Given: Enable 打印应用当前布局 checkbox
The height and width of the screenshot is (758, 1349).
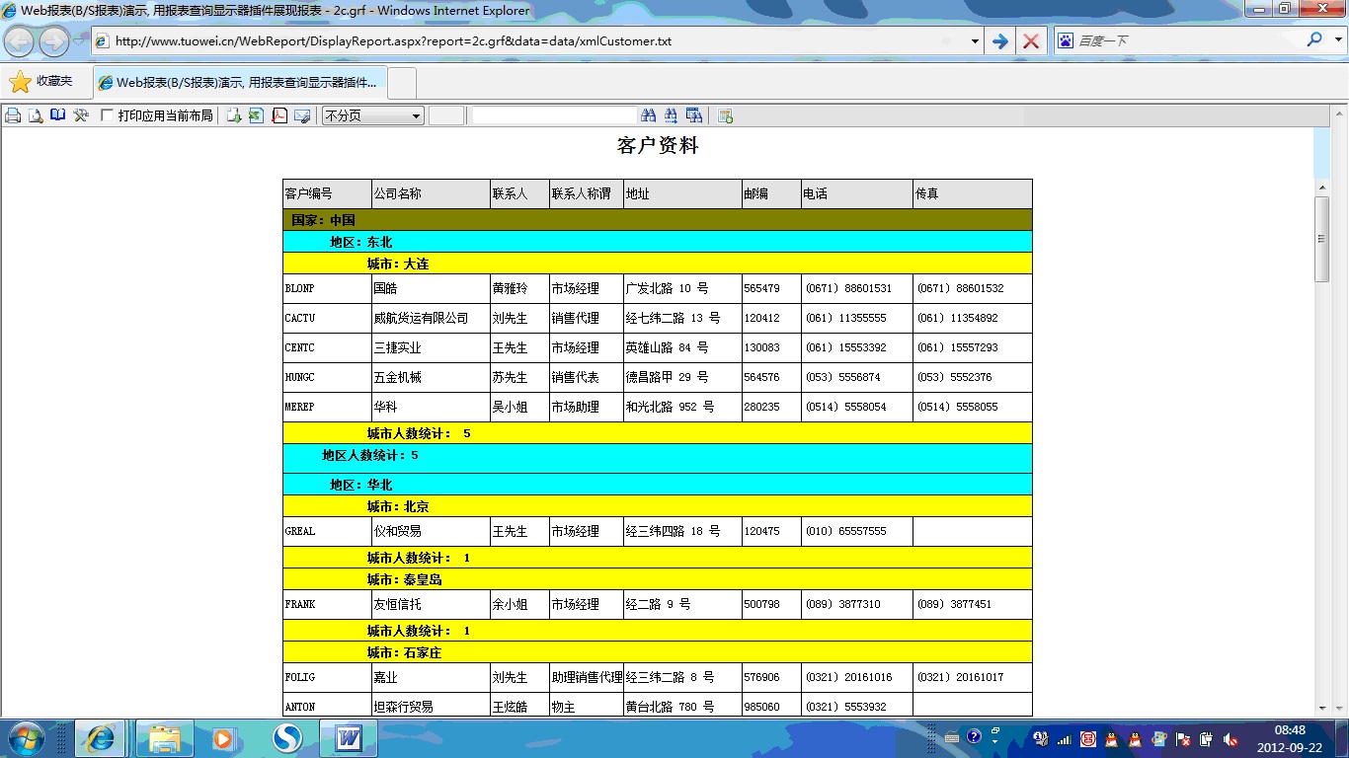Looking at the screenshot, I should 108,115.
